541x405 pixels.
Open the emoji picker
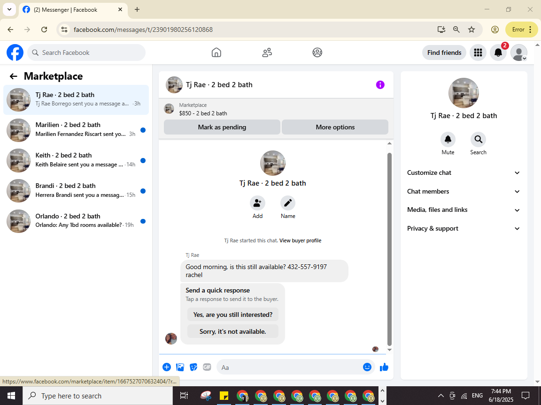(x=367, y=367)
